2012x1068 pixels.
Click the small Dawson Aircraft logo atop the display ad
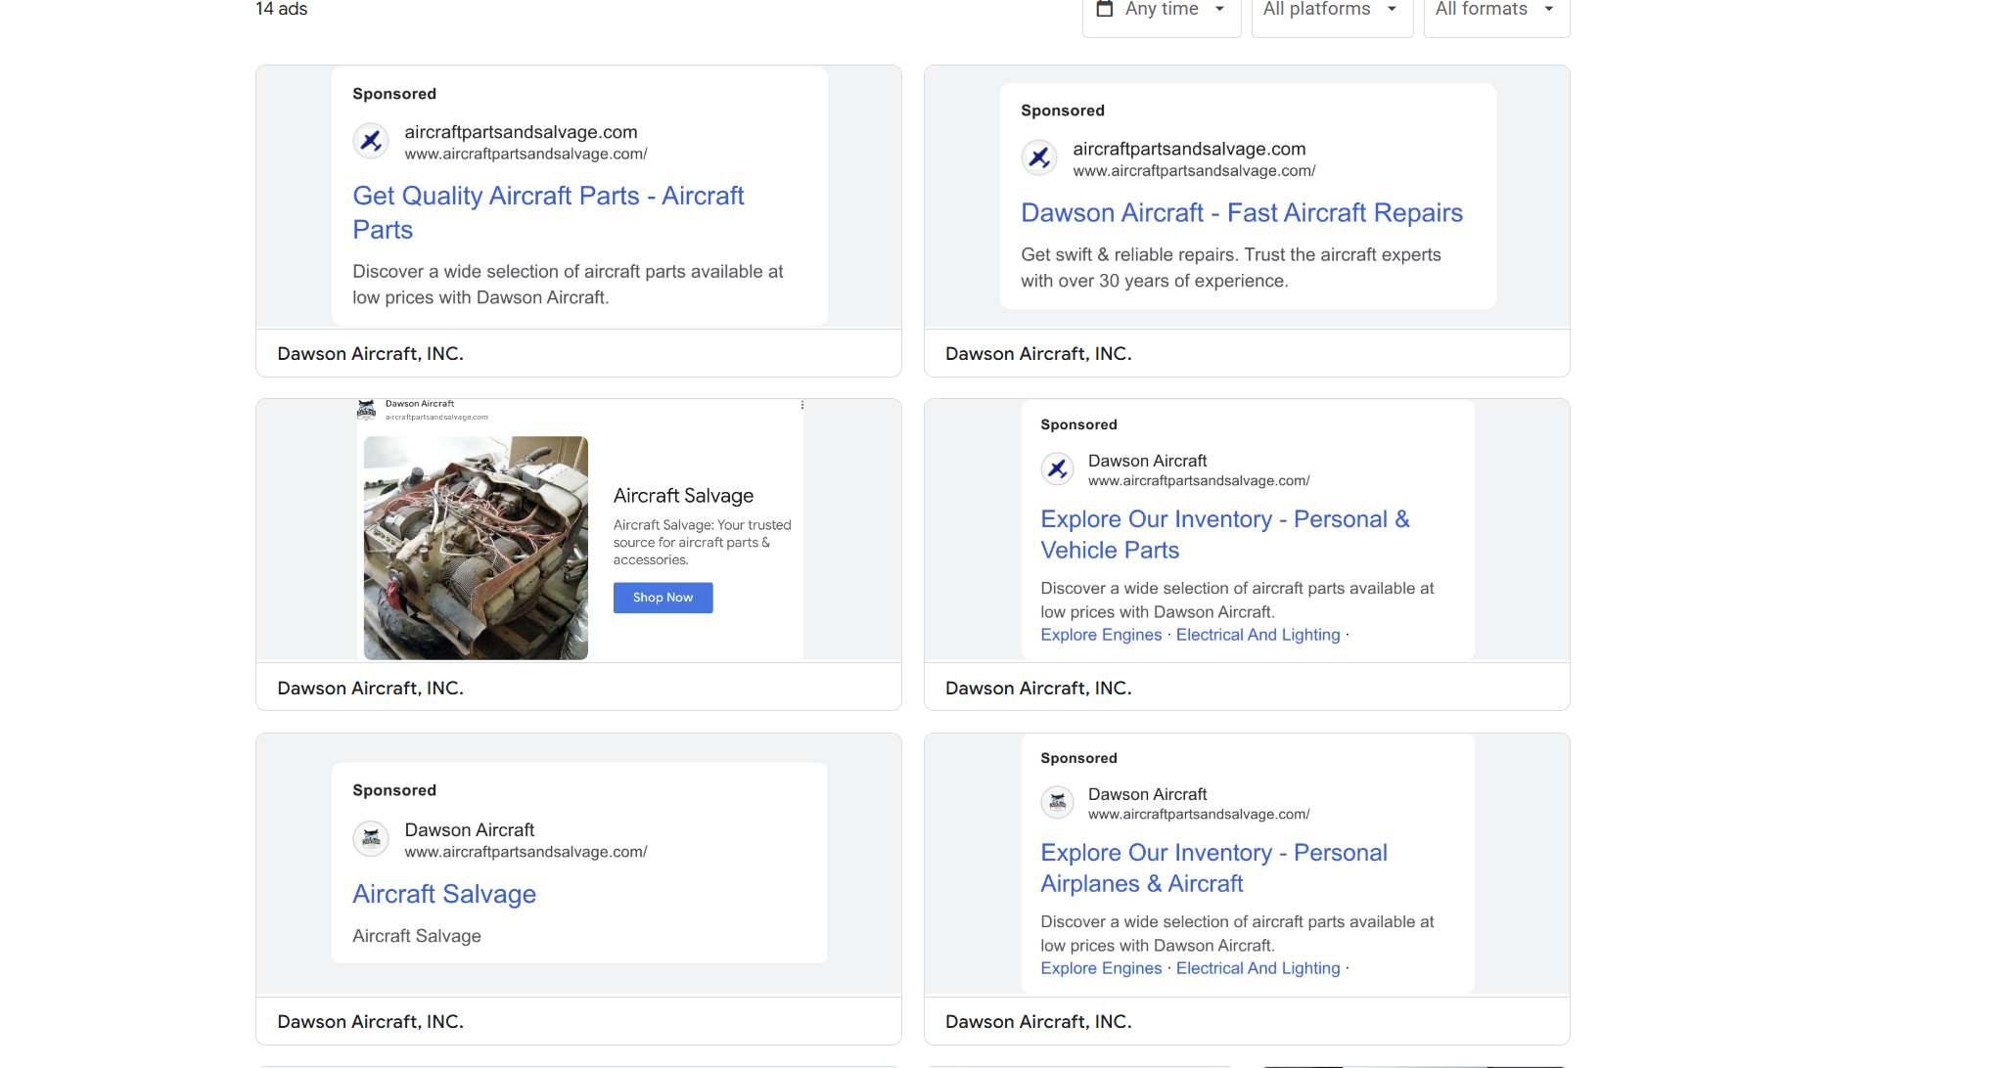366,410
